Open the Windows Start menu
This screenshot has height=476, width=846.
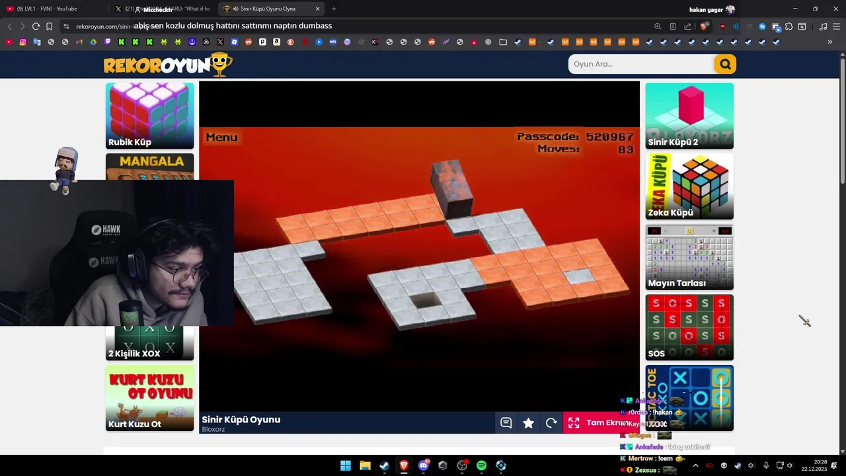pos(346,465)
